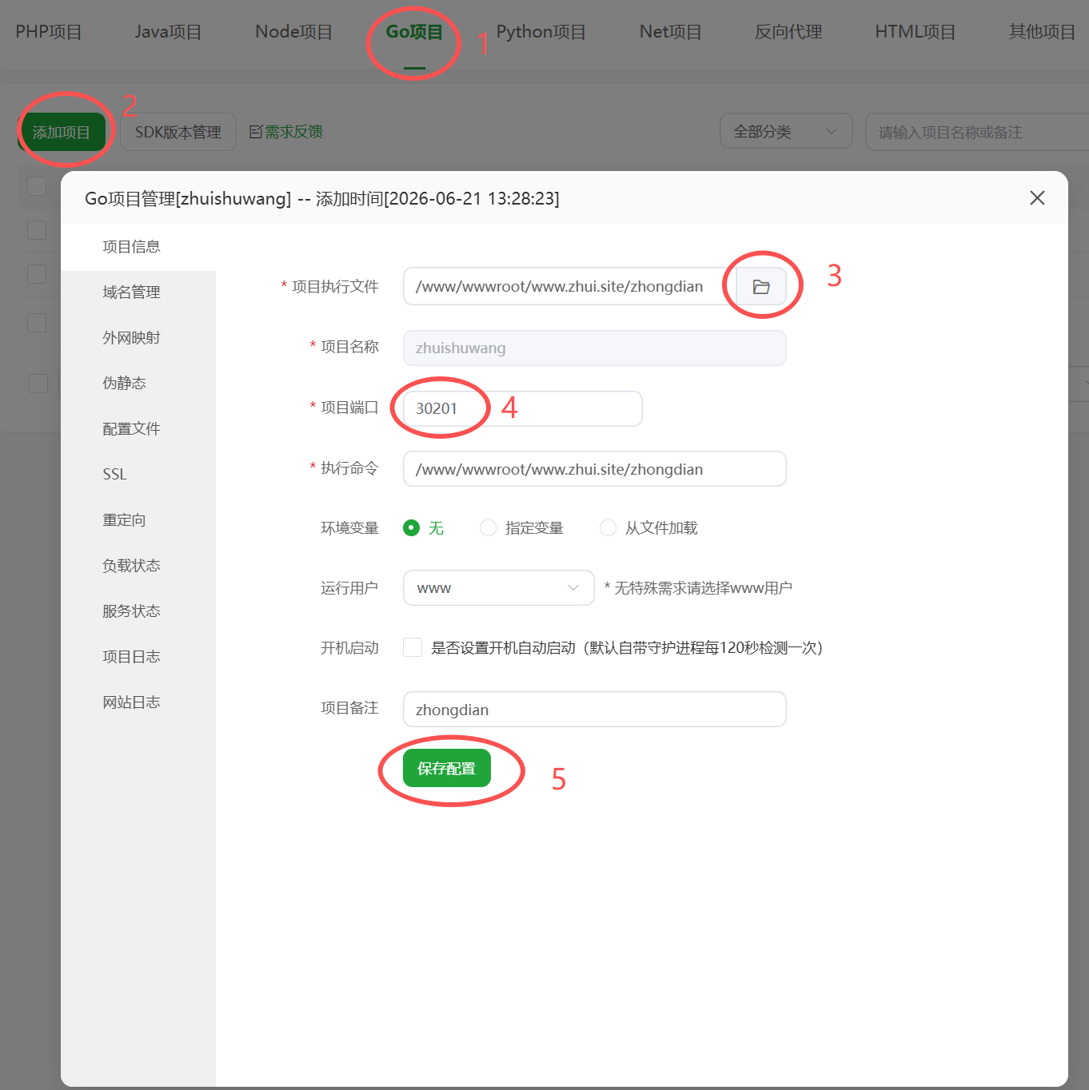Enable the 开机启动 auto-start checkbox
This screenshot has width=1089, height=1090.
413,647
